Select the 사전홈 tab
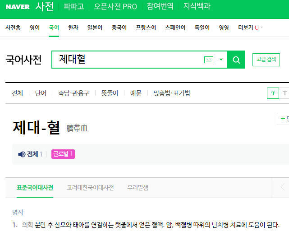Screen dimensions: 289x236 pos(13,28)
